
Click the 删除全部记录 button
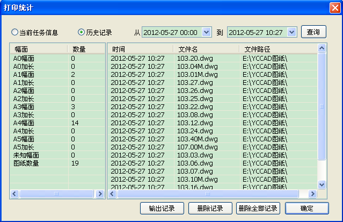coord(258,208)
